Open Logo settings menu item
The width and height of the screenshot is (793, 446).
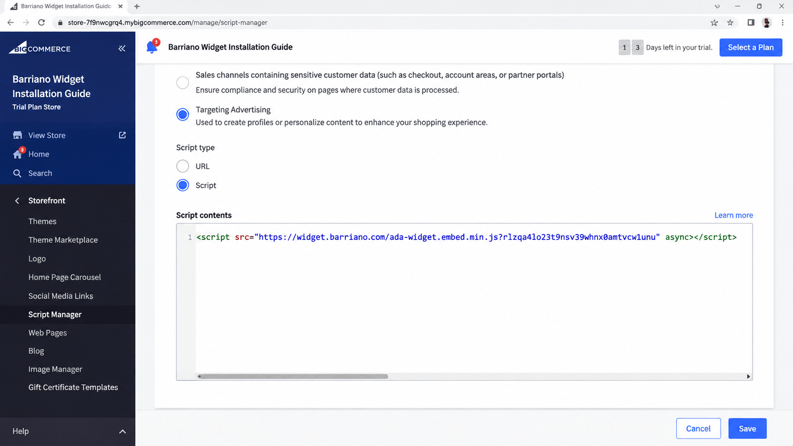(37, 259)
